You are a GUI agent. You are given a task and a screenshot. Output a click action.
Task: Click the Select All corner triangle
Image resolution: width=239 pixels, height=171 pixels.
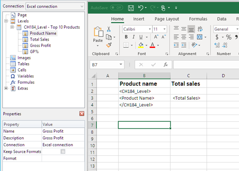point(93,76)
